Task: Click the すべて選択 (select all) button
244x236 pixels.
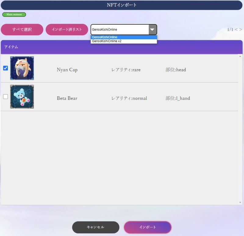Action: tap(22, 30)
